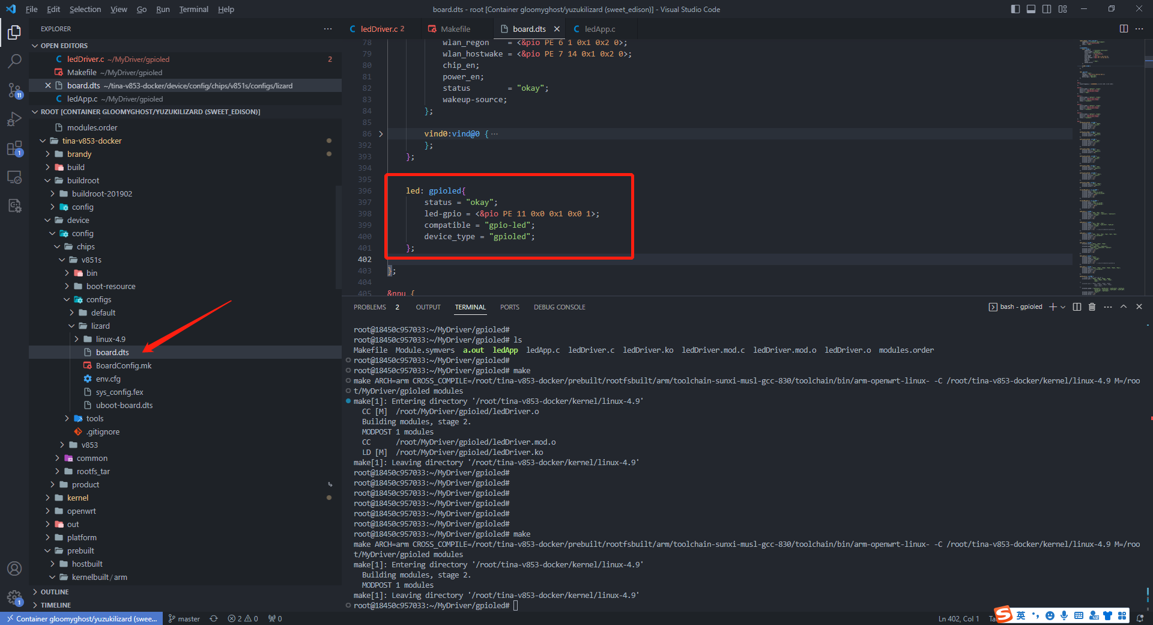The image size is (1153, 625).
Task: Switch to the Makefile editor tab
Action: click(455, 29)
